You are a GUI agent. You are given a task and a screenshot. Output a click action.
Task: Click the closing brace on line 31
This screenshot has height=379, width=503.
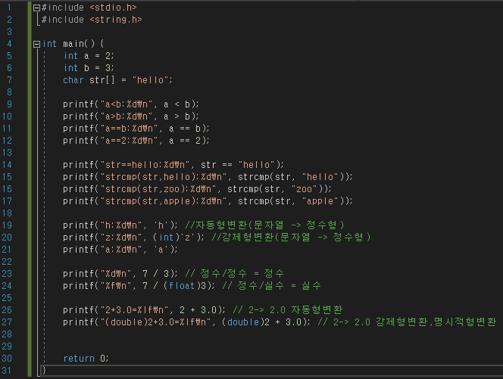[x=44, y=371]
